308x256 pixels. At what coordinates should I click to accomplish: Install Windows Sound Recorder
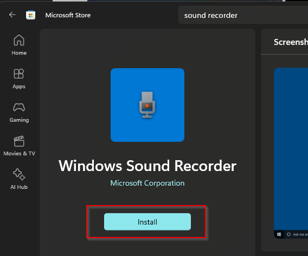pos(147,222)
